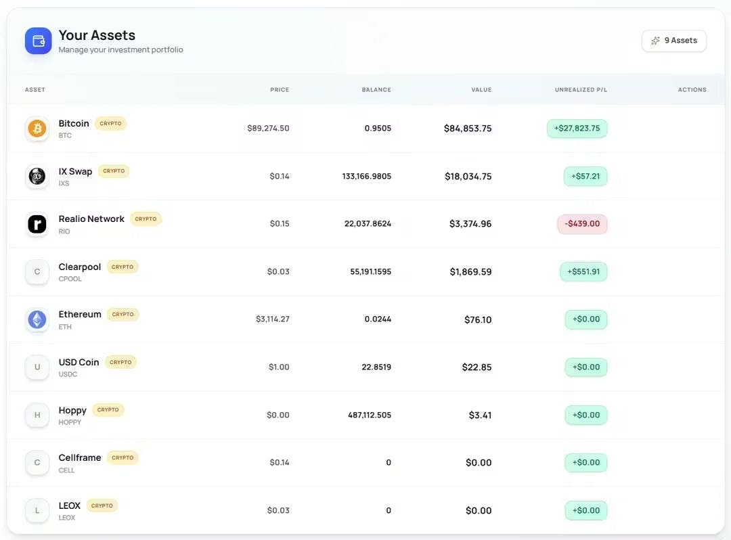Sort by the ASSET column header
This screenshot has height=540, width=731.
35,89
